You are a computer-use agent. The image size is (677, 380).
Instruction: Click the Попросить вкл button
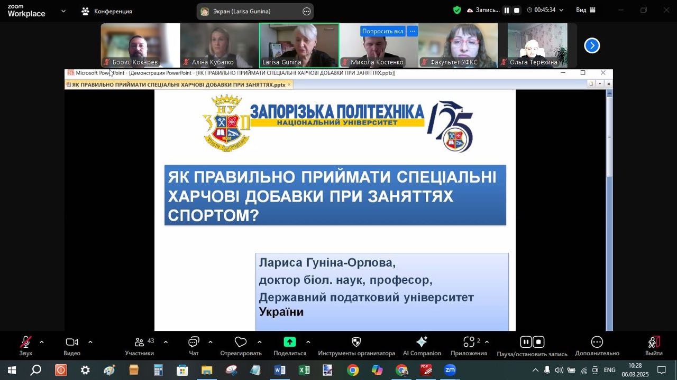[382, 31]
